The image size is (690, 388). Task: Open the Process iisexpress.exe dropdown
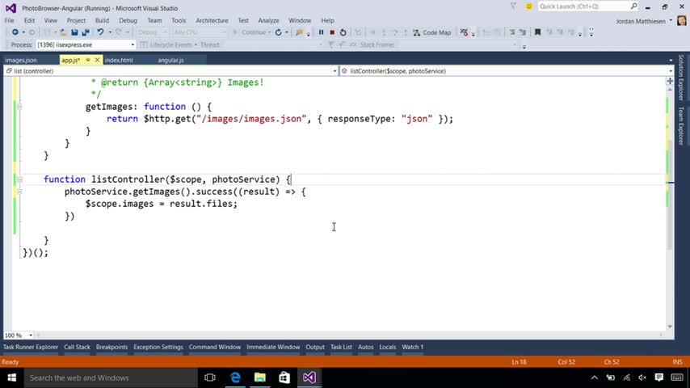tap(133, 44)
